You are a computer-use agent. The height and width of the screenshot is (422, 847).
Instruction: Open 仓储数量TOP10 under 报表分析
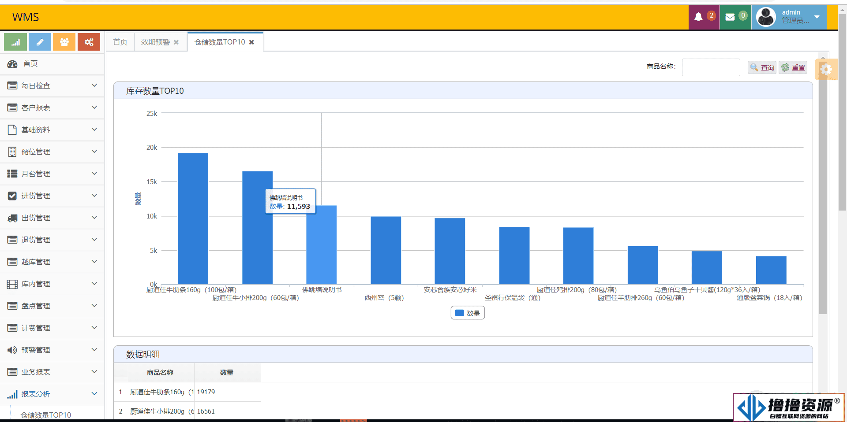pos(46,415)
